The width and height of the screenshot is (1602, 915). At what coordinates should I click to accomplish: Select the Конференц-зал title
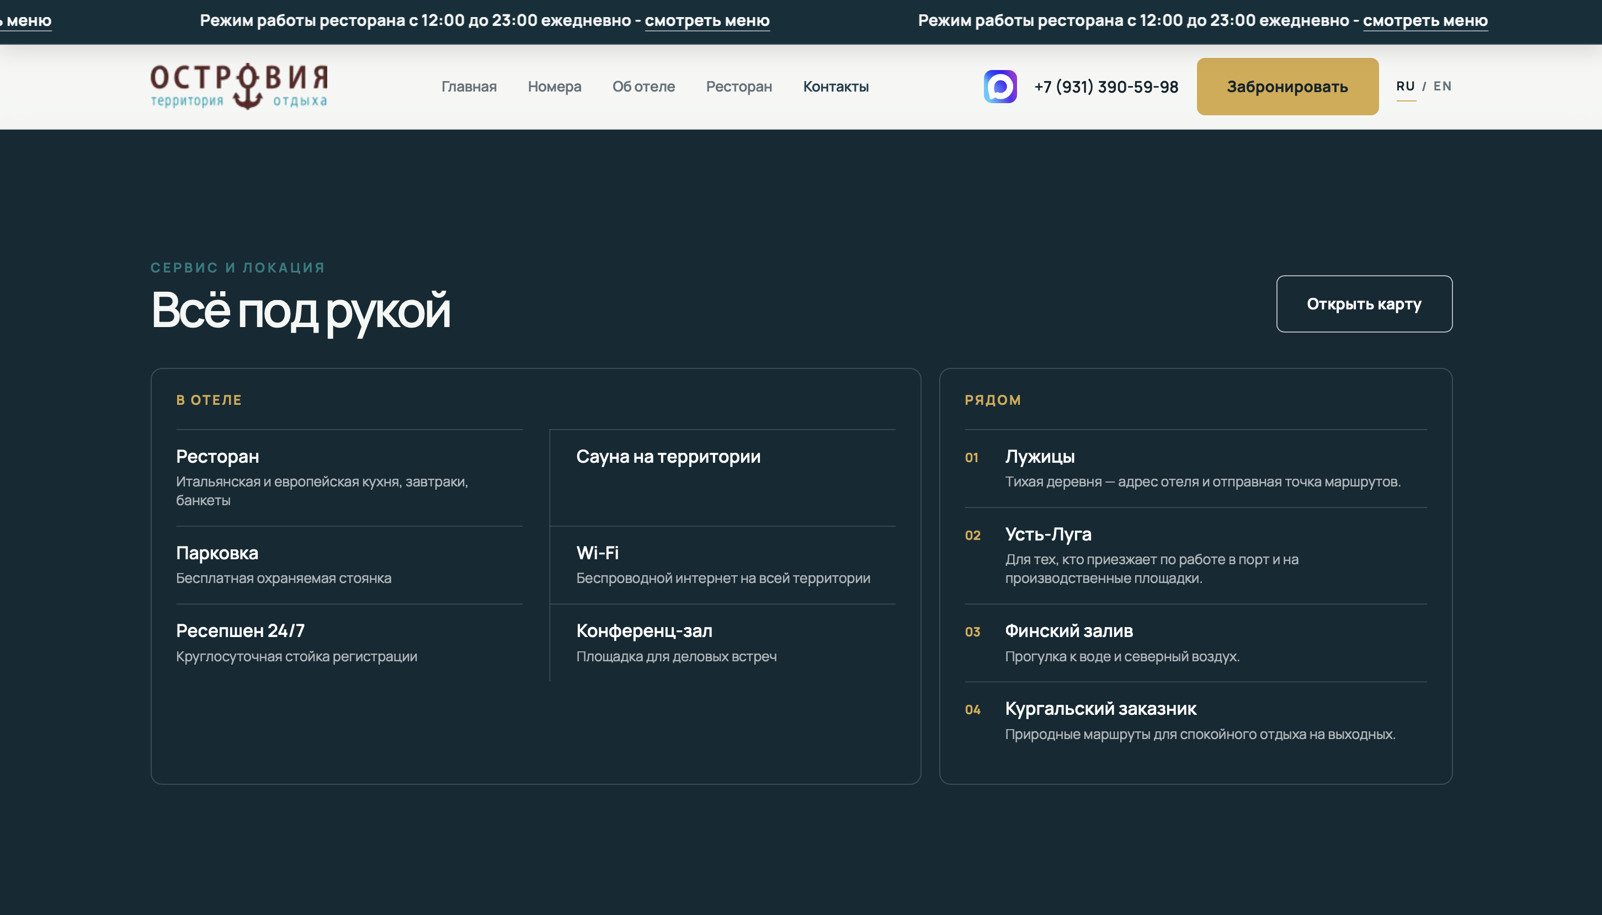[x=645, y=631]
